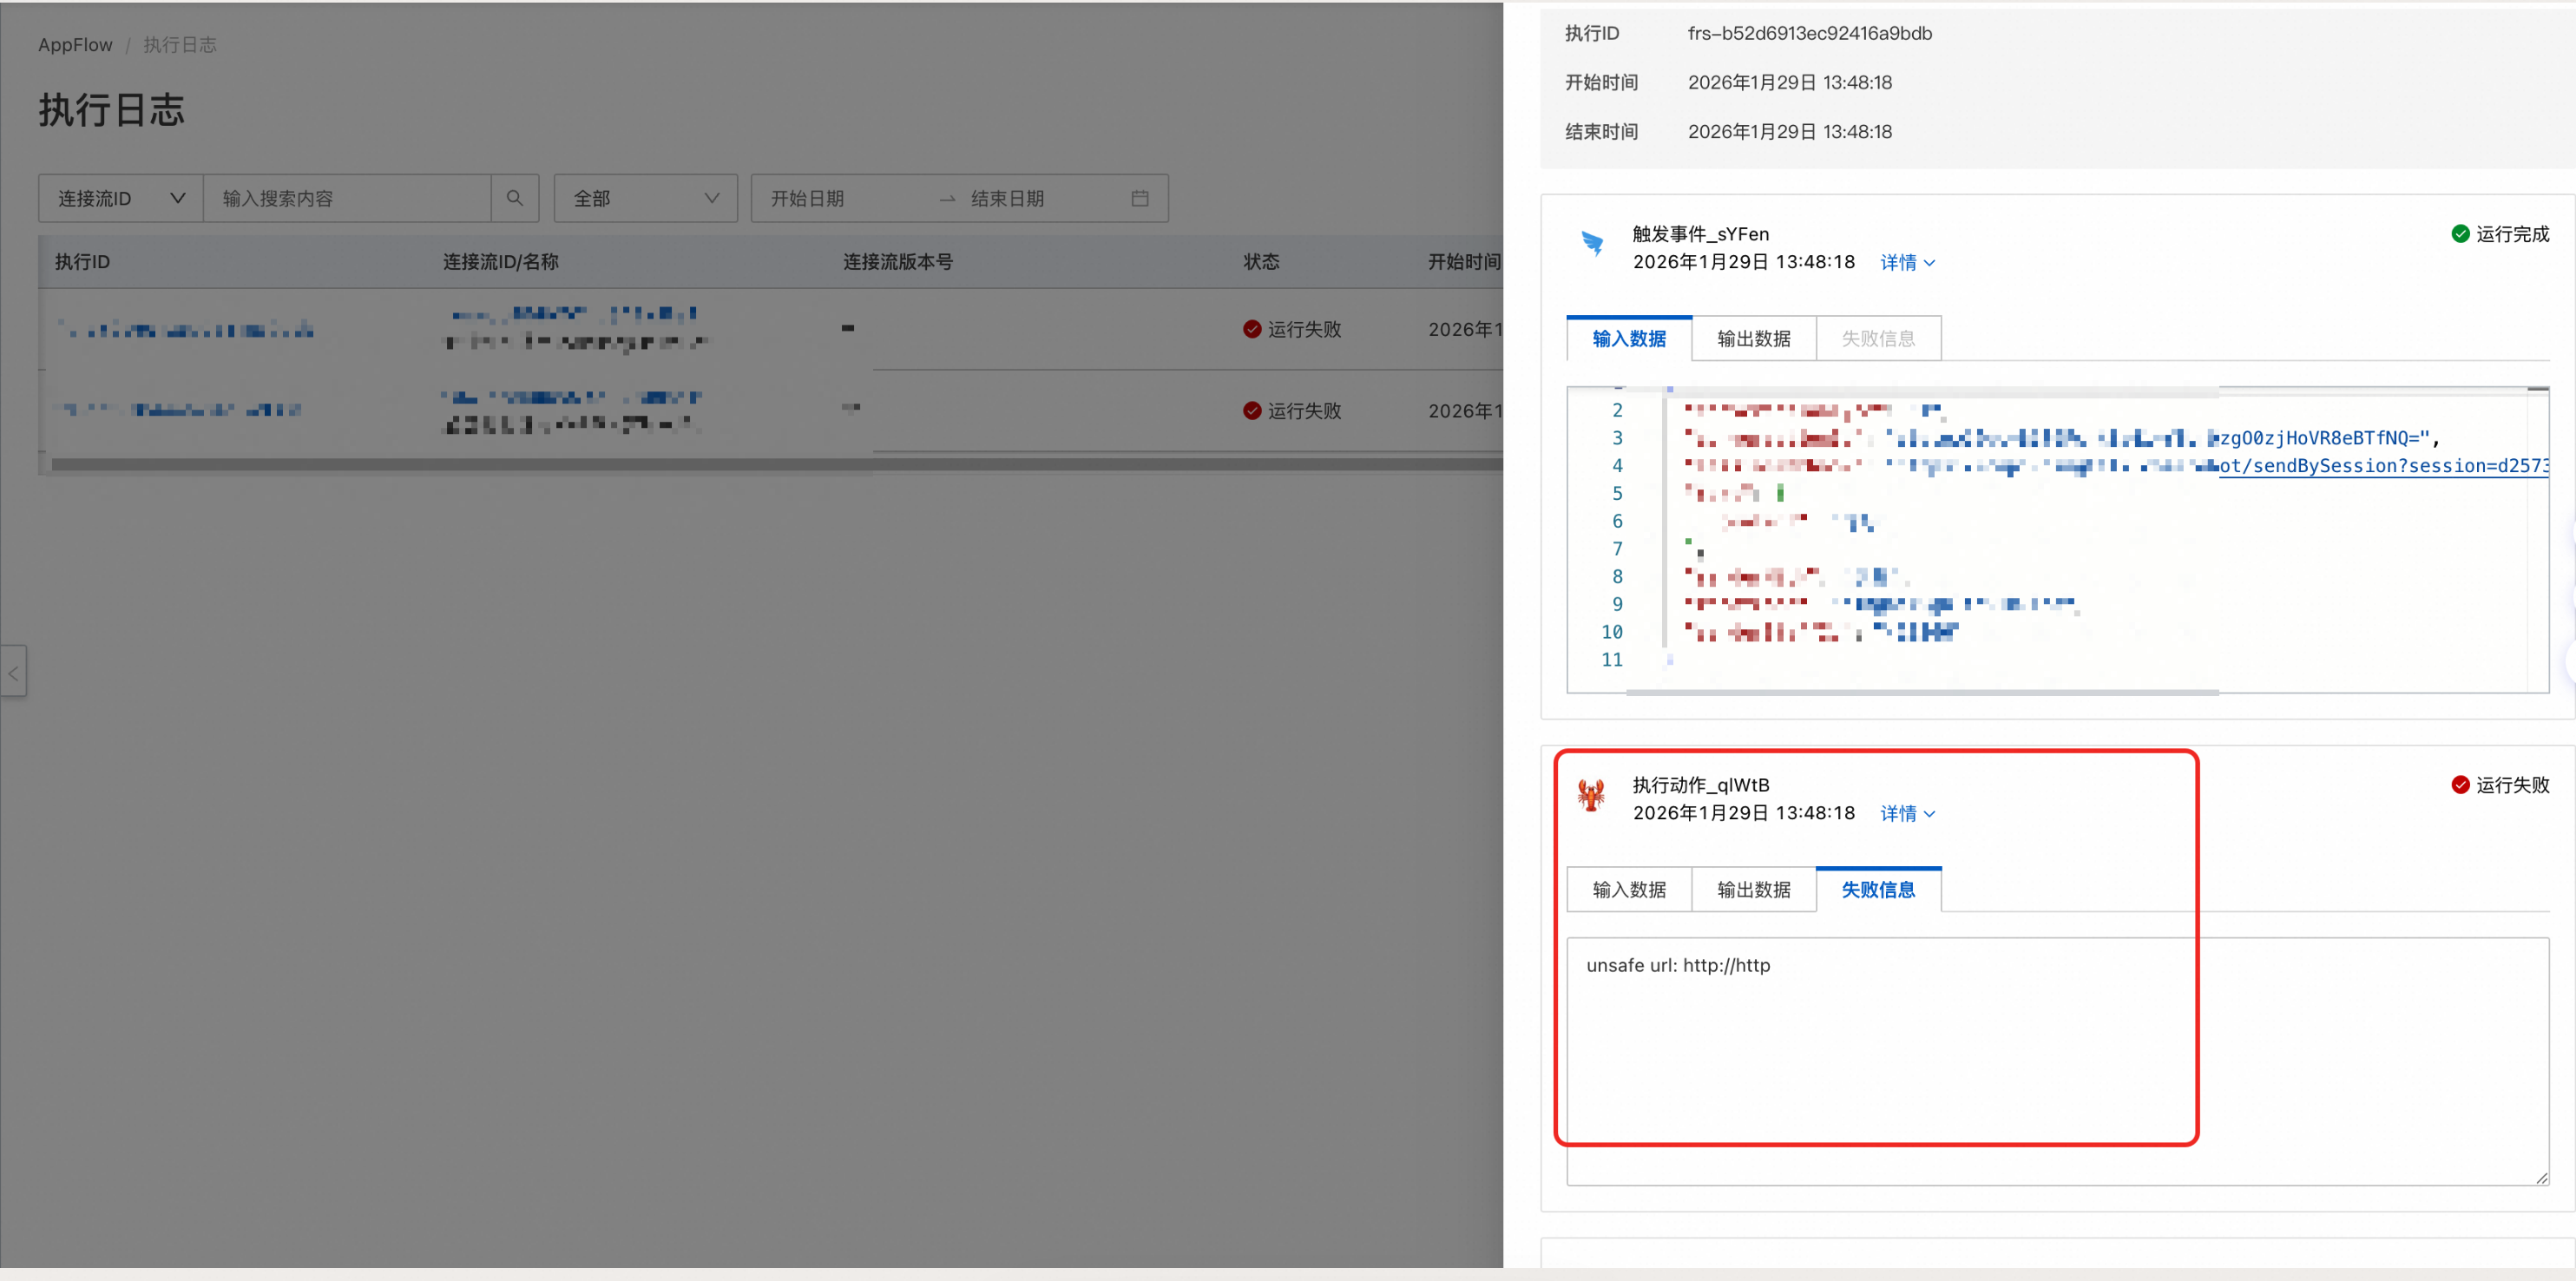The height and width of the screenshot is (1281, 2576).
Task: Click the search magnifier icon
Action: coord(514,198)
